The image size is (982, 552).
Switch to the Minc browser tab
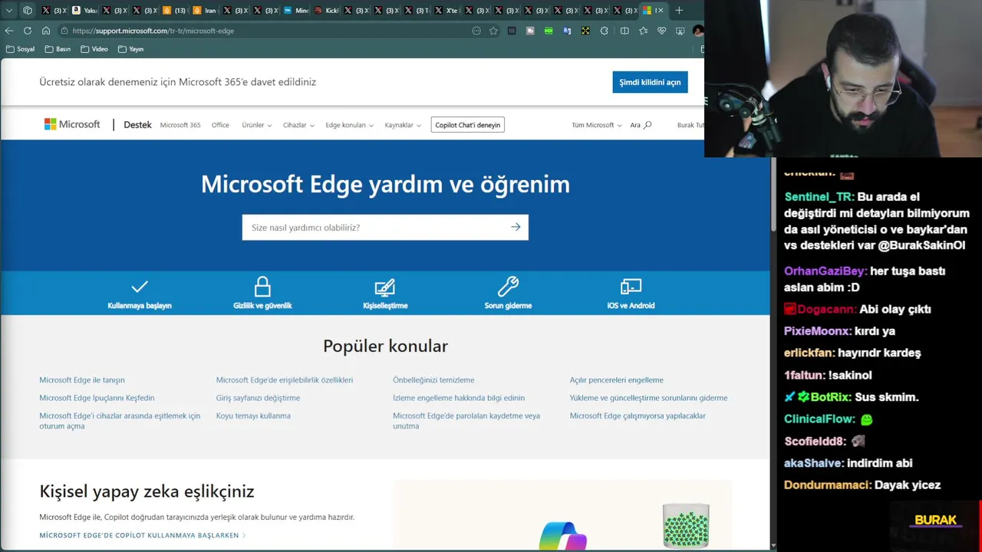pos(295,10)
